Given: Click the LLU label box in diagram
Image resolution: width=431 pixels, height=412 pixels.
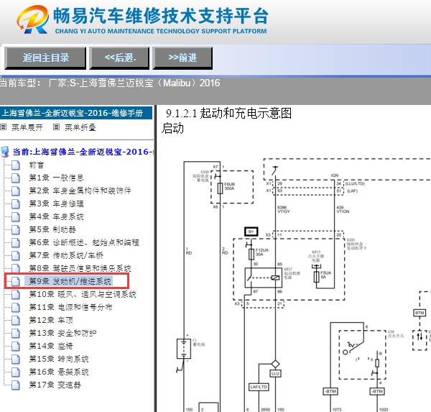Looking at the screenshot, I should [275, 373].
